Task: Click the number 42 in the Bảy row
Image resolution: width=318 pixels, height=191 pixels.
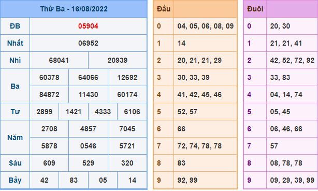Action: 45,180
